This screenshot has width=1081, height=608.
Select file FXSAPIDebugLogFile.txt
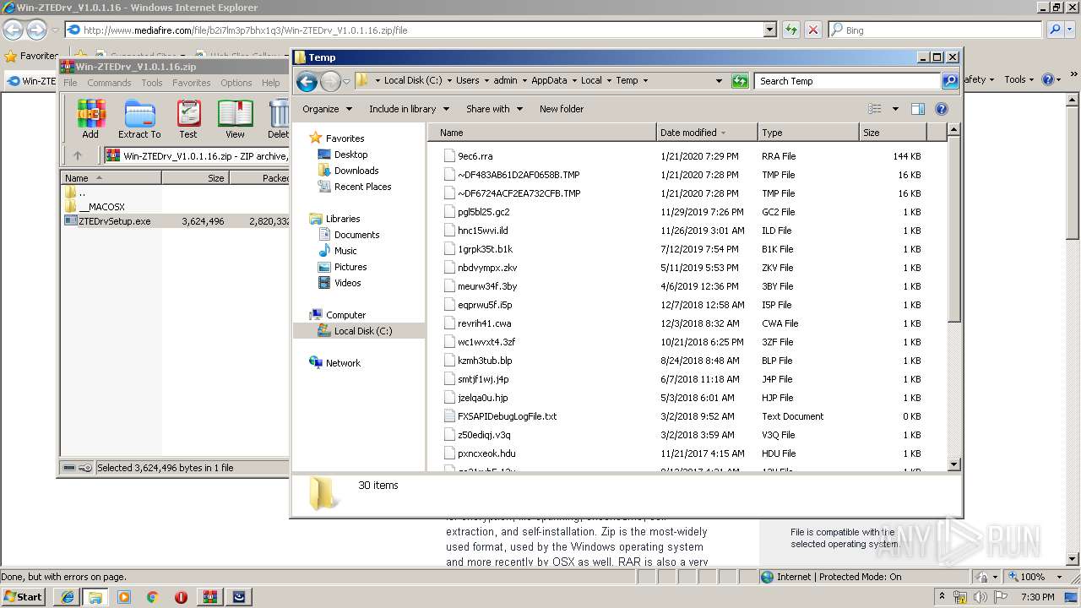(507, 416)
